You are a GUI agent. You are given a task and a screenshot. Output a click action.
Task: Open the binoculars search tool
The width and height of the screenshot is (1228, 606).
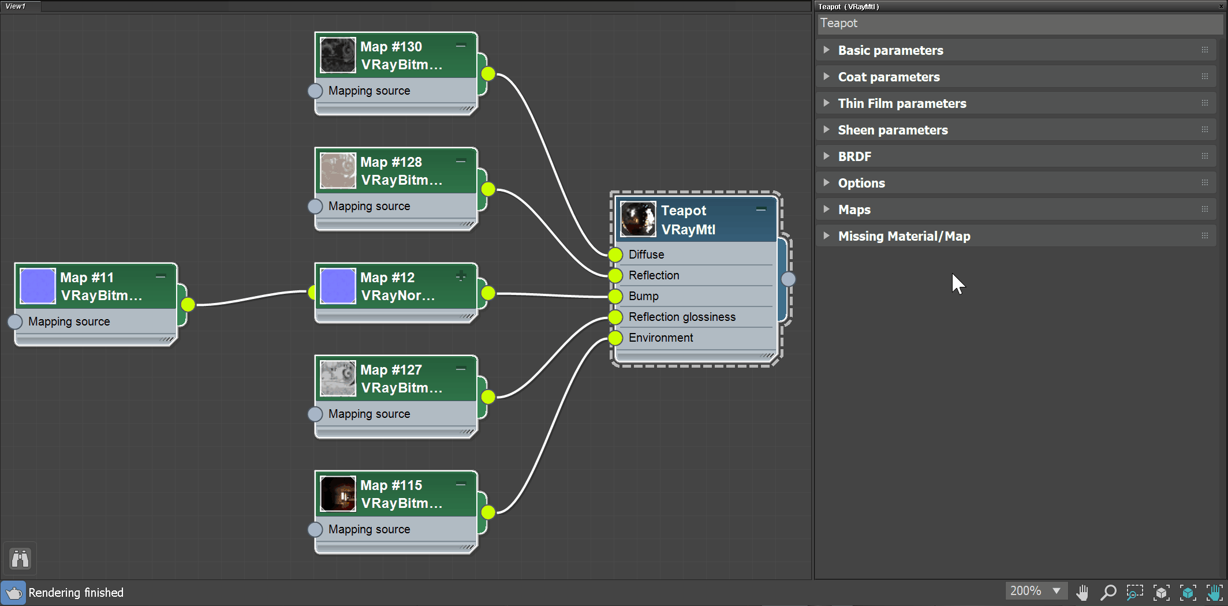[20, 558]
